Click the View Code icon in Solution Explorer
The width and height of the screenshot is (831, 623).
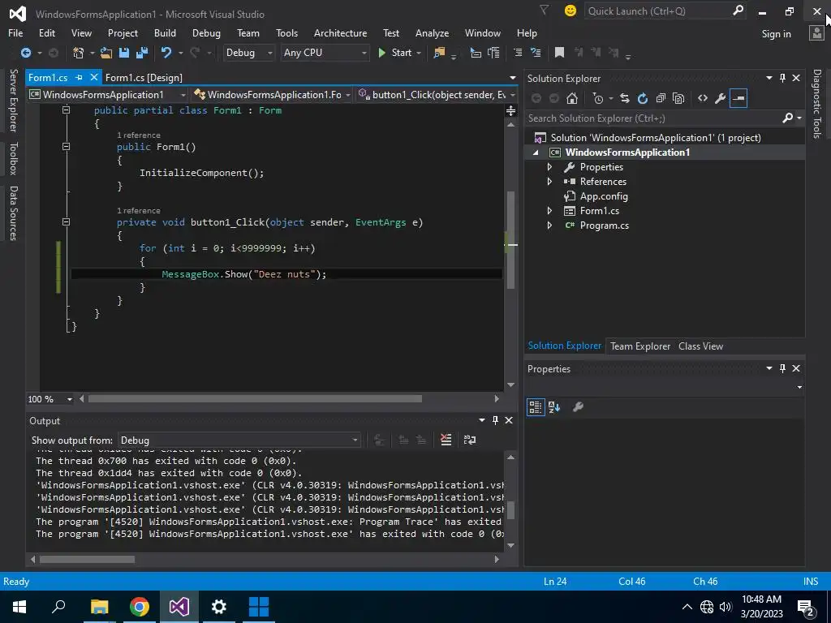(x=703, y=98)
